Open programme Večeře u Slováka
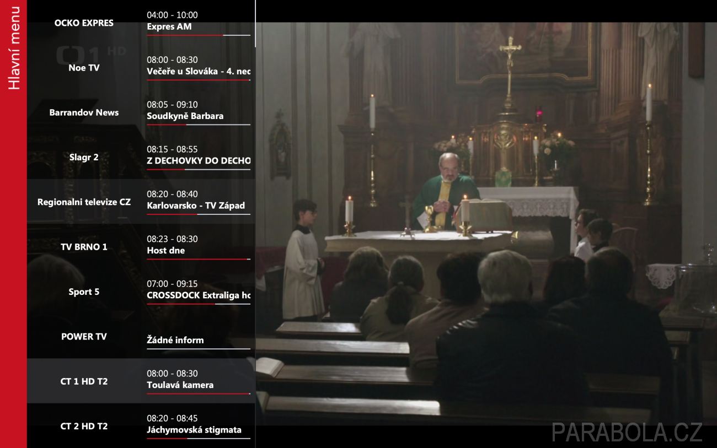Image resolution: width=717 pixels, height=448 pixels. pyautogui.click(x=199, y=71)
